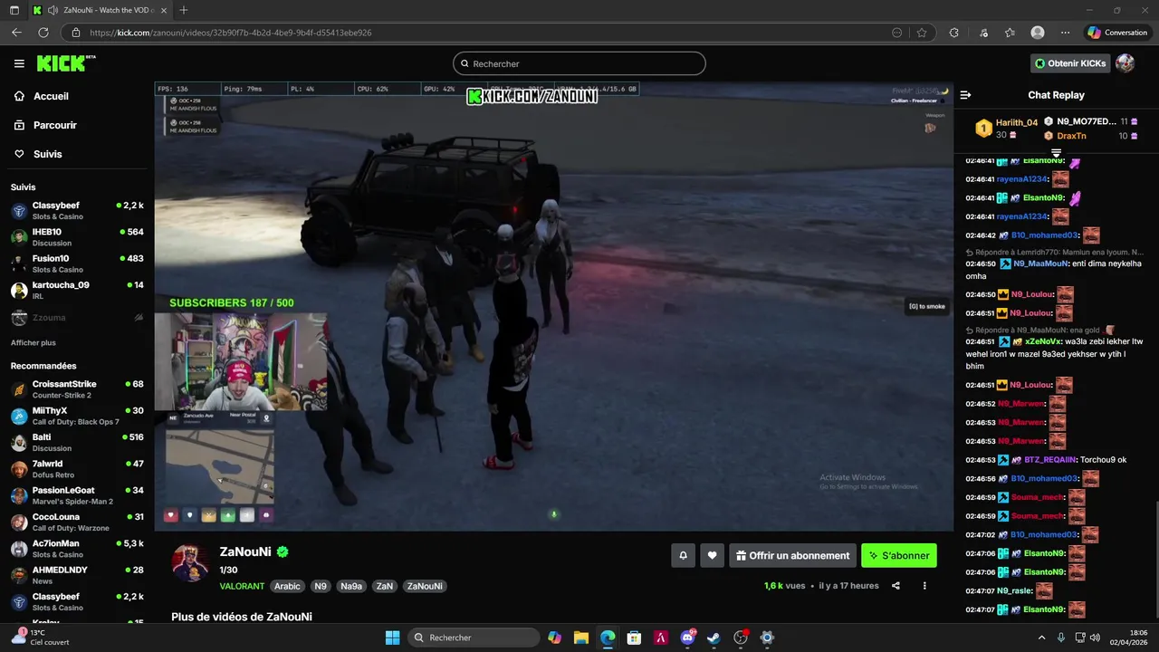Open video more options menu
This screenshot has width=1159, height=652.
coord(924,586)
